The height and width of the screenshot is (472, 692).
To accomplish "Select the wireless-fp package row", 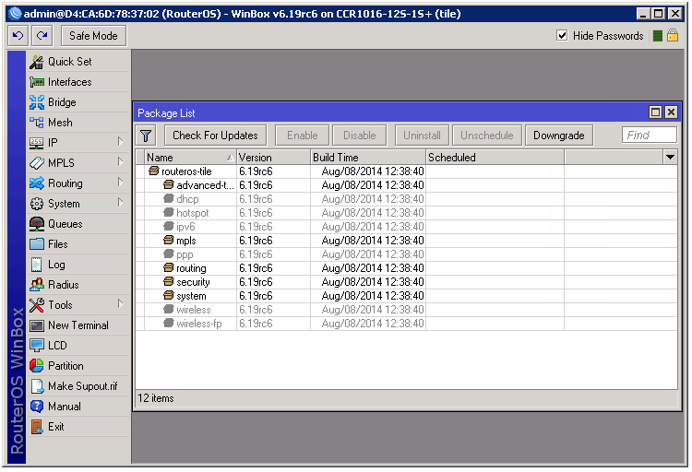I will coord(407,324).
